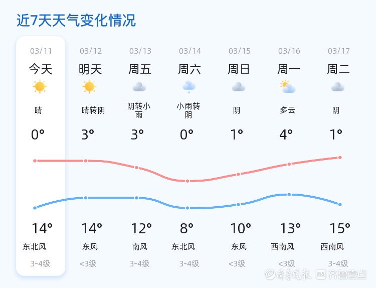Click the 03/14 date label
The width and height of the screenshot is (376, 288).
click(x=190, y=51)
